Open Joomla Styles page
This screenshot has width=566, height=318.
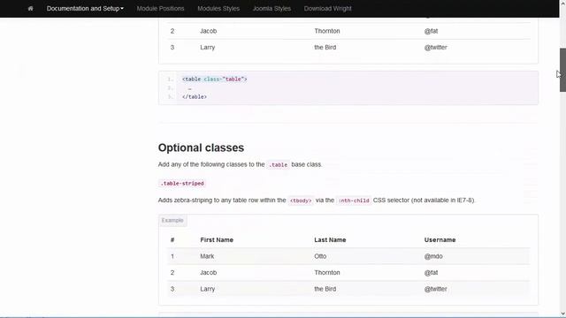(x=272, y=8)
